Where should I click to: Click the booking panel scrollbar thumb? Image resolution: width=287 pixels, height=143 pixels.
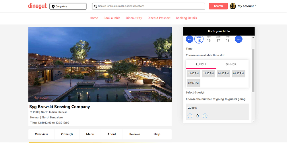tap(253, 70)
